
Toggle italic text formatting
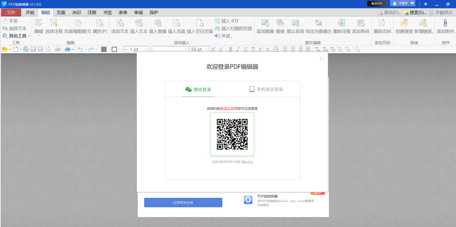(x=238, y=49)
